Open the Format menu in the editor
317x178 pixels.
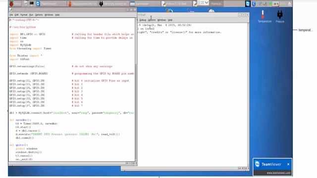pos(24,15)
